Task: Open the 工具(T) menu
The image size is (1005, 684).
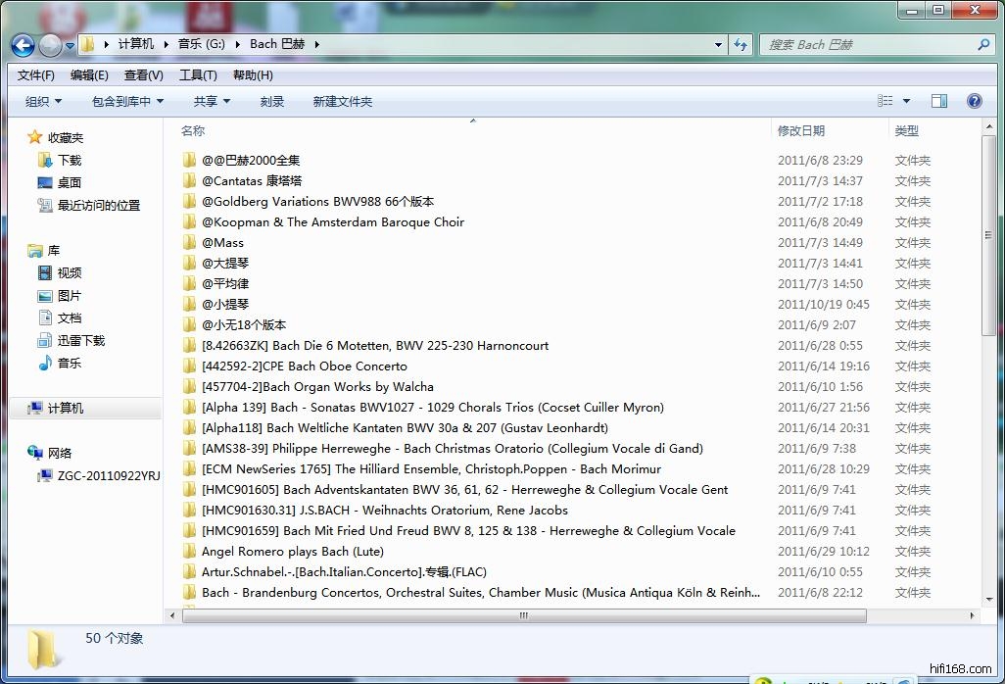Action: [x=198, y=75]
